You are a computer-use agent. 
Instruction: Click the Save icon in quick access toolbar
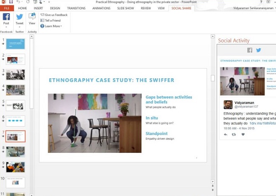click(11, 2)
